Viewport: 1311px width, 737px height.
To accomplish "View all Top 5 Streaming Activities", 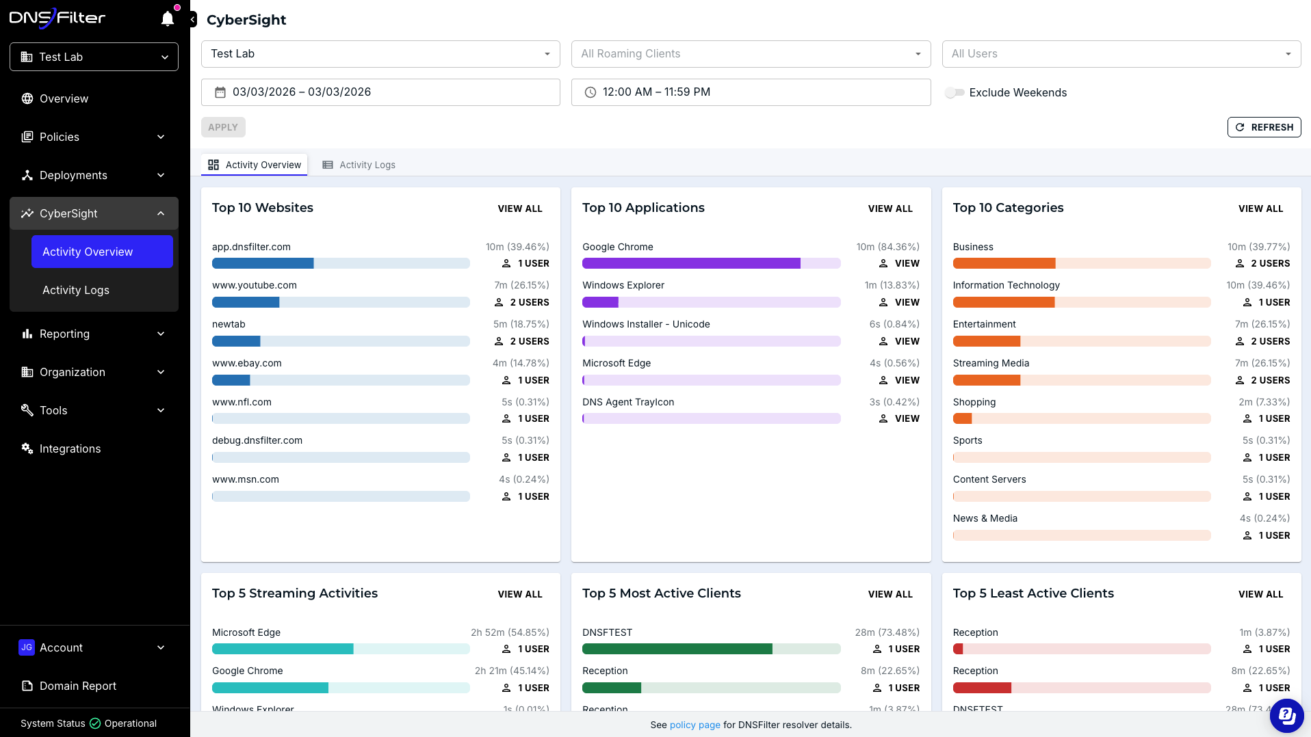I will (x=520, y=594).
